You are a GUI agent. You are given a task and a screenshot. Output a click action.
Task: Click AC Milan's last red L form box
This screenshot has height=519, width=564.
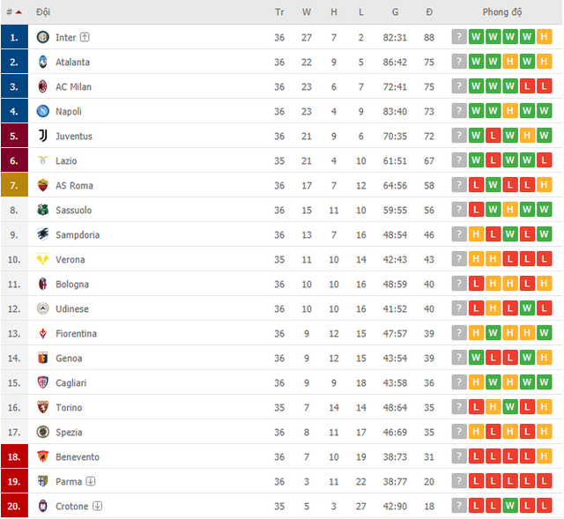tap(544, 86)
